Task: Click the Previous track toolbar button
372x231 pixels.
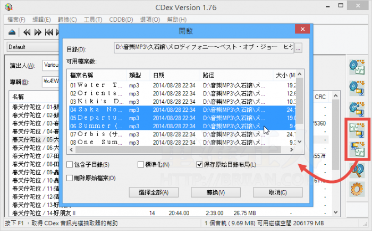Action: coord(49,32)
